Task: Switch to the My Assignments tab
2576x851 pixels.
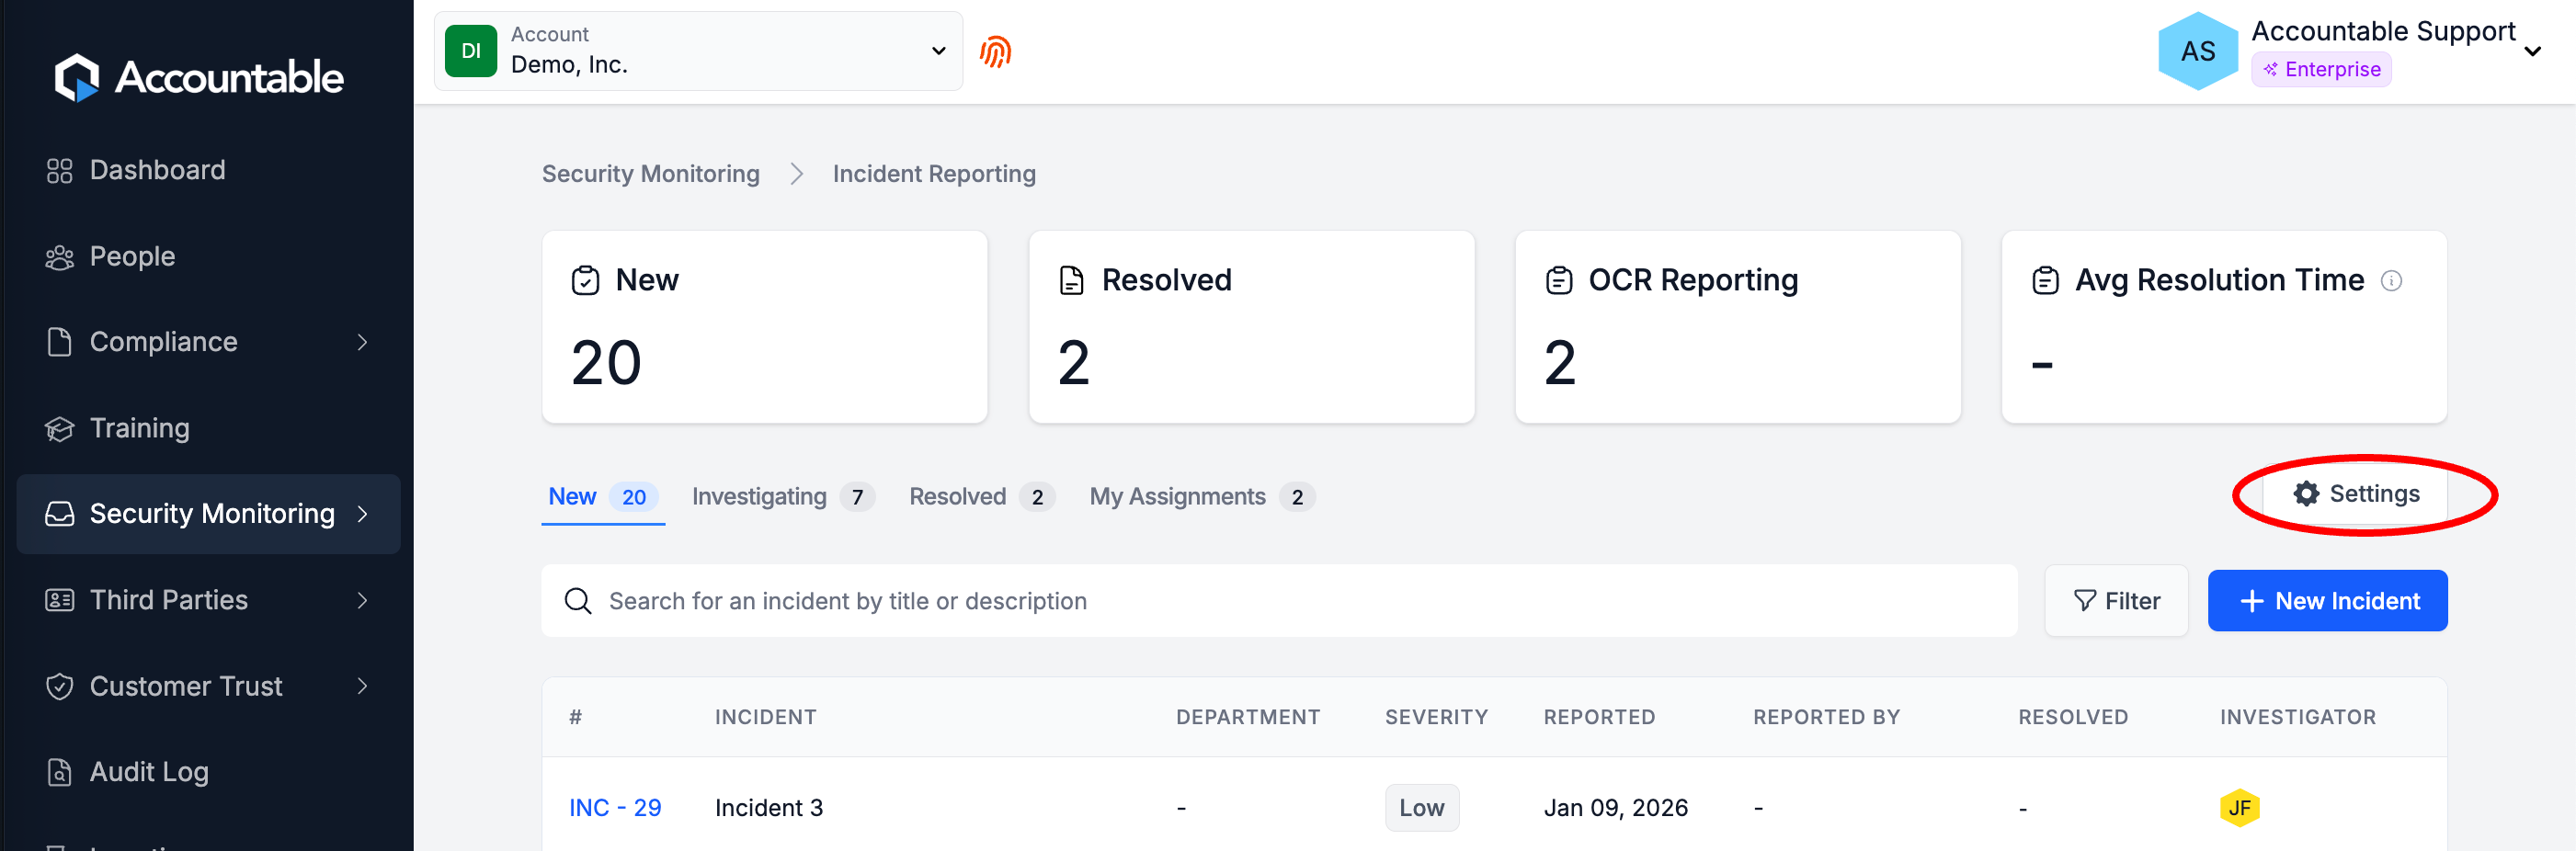Action: point(1202,497)
